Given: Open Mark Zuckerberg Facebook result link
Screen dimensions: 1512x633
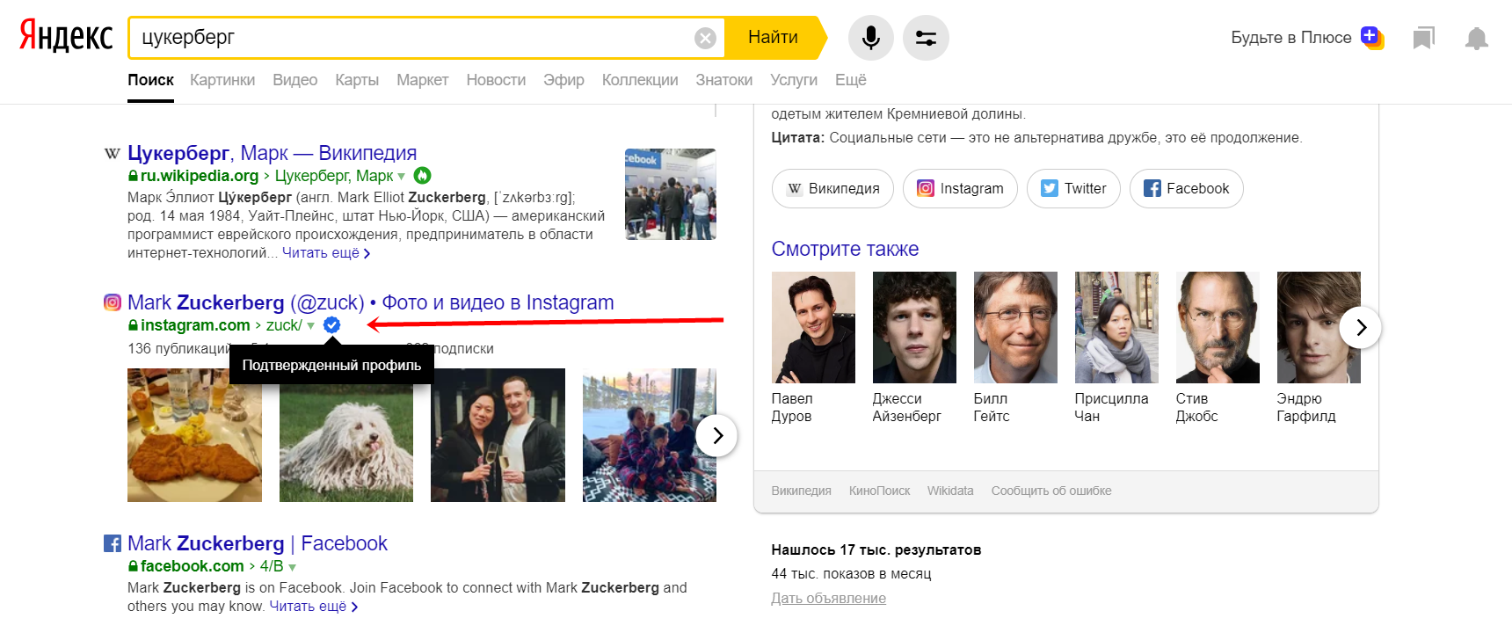Looking at the screenshot, I should 258,543.
